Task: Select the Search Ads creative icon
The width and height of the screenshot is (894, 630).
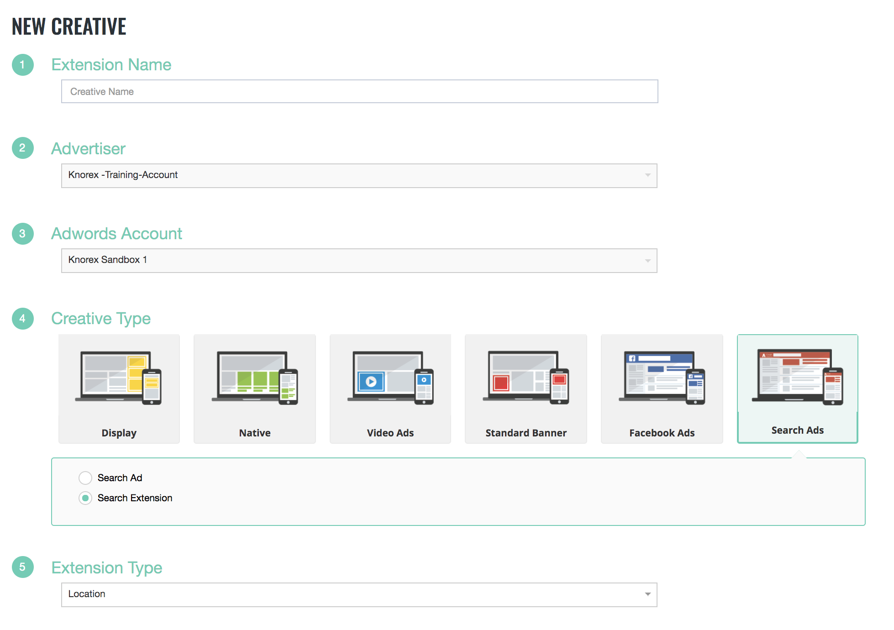Action: click(x=798, y=377)
